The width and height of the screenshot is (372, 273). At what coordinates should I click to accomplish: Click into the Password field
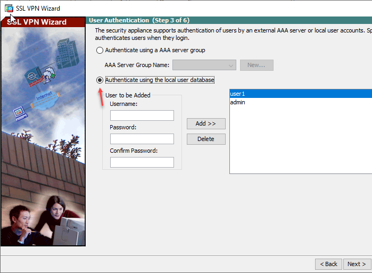click(142, 139)
